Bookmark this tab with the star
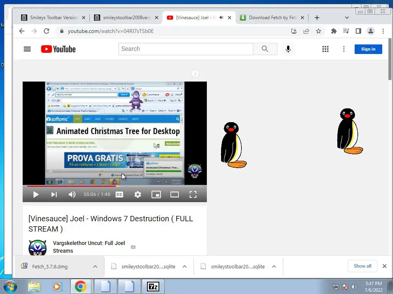The image size is (393, 294). pos(318,31)
